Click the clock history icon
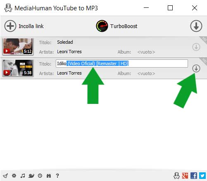 [x=40, y=176]
